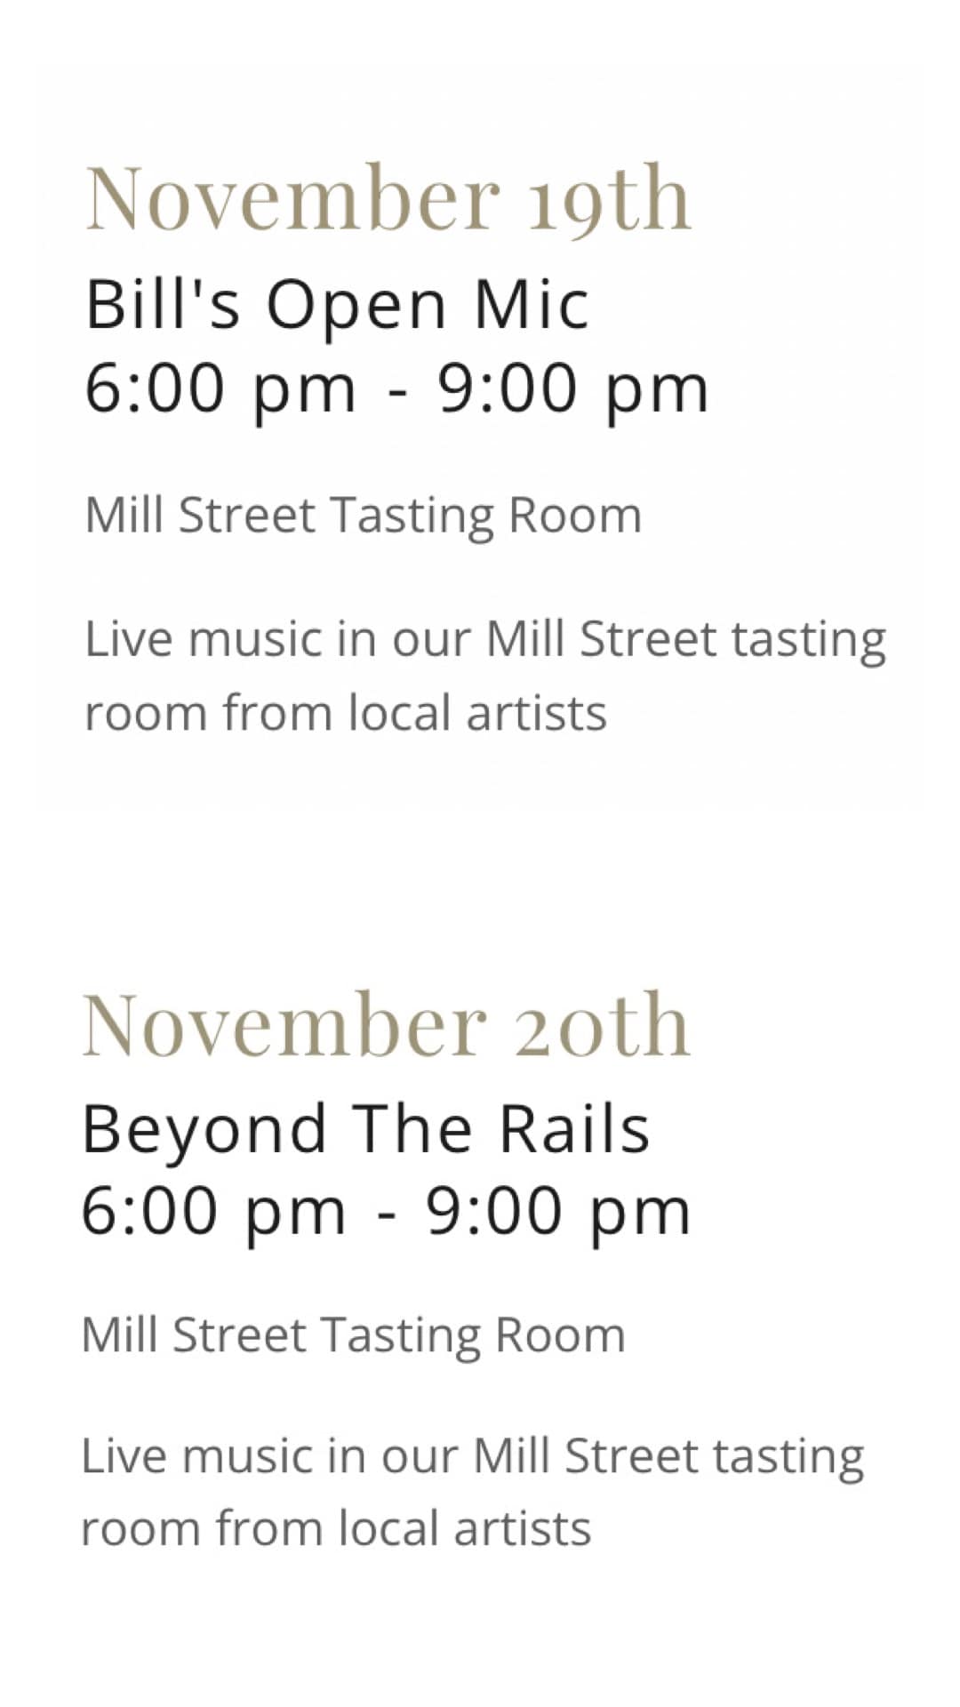Click the 6:00 pm start time for Bill's Open Mic

220,389
